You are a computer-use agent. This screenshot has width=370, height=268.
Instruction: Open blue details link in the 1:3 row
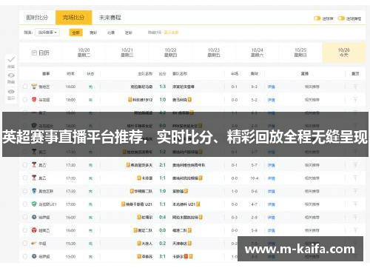pyautogui.click(x=271, y=87)
